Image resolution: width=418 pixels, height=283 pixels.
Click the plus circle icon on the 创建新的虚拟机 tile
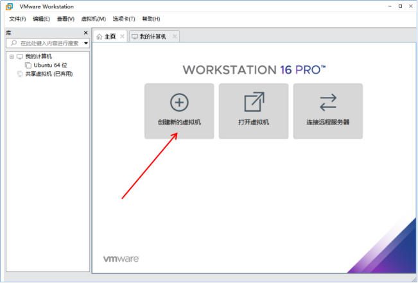coord(179,102)
